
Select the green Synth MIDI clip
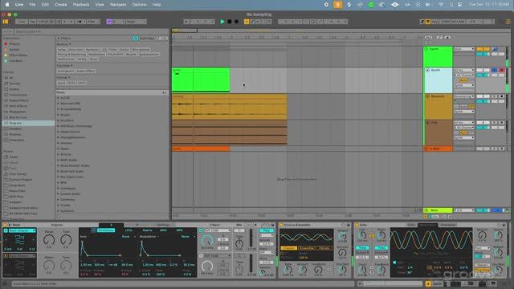coord(201,79)
